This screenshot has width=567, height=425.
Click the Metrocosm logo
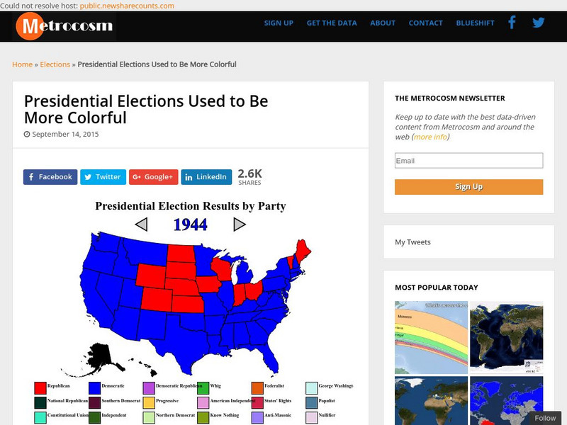[x=64, y=27]
